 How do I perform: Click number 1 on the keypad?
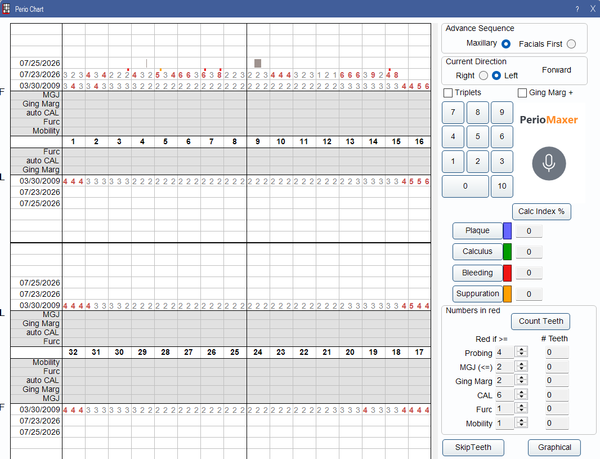coord(453,162)
